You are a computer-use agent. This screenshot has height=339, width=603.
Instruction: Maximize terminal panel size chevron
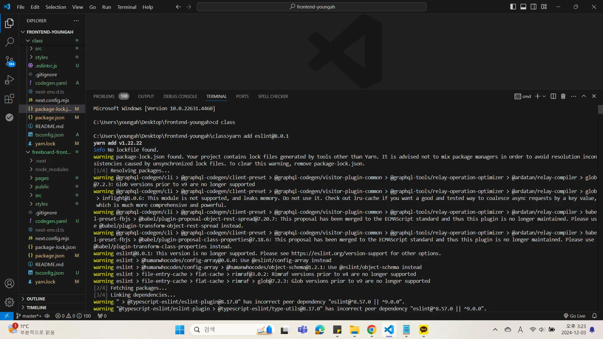584,96
